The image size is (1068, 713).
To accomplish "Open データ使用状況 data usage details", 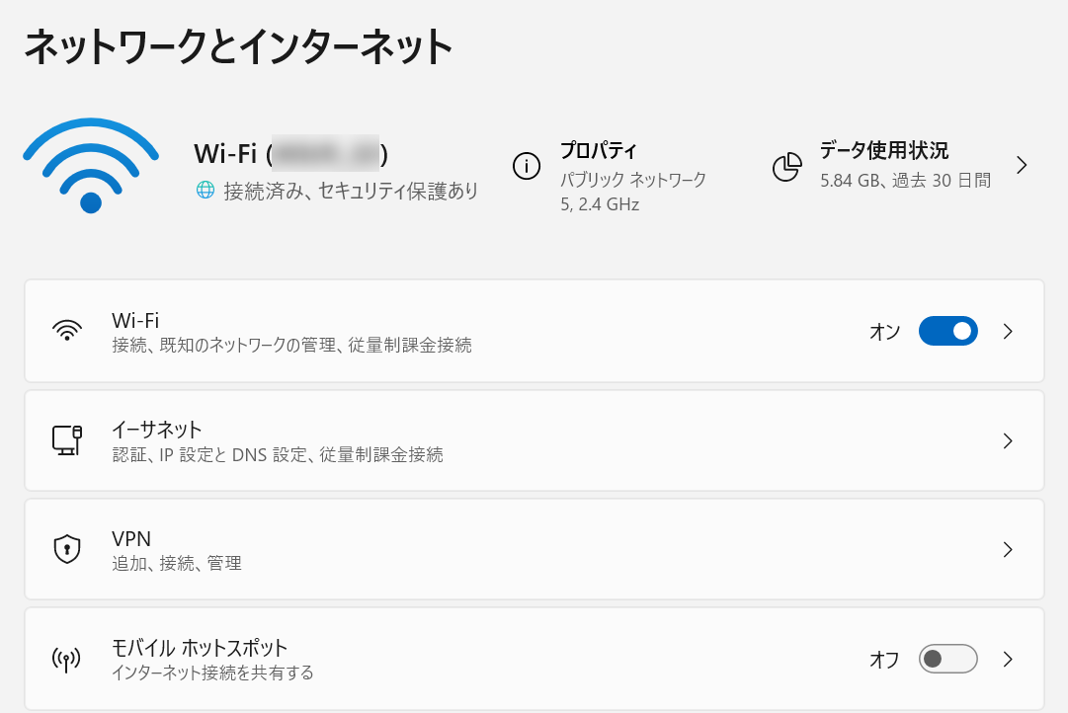I will (883, 151).
